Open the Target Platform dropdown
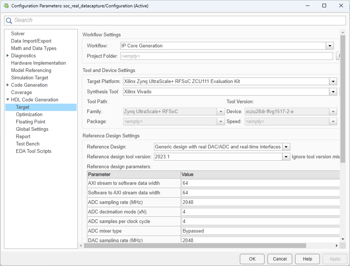The height and width of the screenshot is (266, 350). click(333, 82)
